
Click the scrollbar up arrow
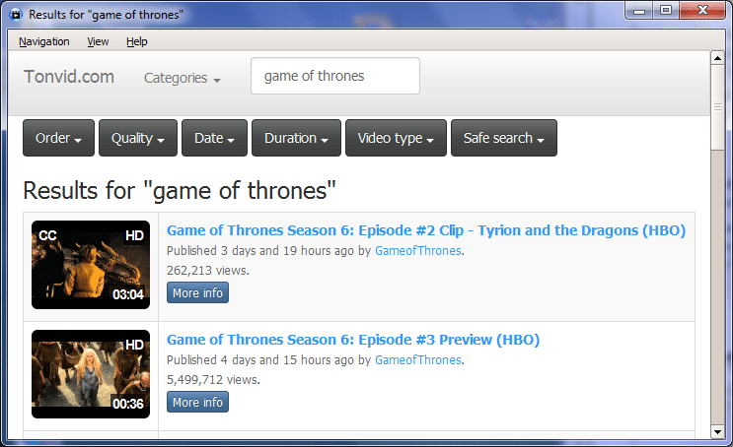click(717, 58)
